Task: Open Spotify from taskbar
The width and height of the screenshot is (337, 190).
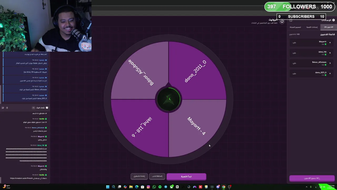Action: (x=160, y=187)
